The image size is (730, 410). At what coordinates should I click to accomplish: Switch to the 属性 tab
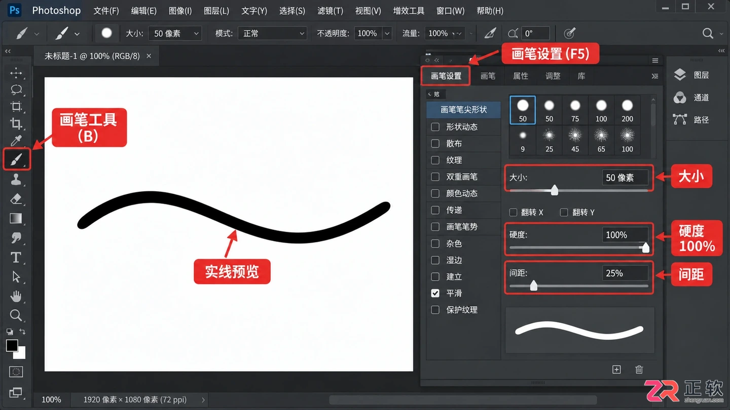coord(521,76)
